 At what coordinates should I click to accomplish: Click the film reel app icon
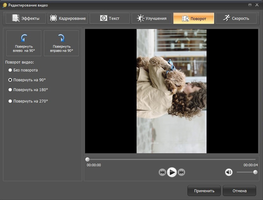5,5
